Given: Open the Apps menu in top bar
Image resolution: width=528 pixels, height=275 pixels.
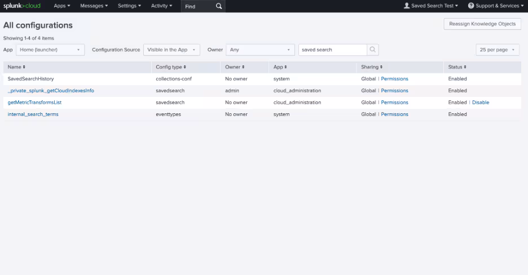Looking at the screenshot, I should click(x=62, y=6).
